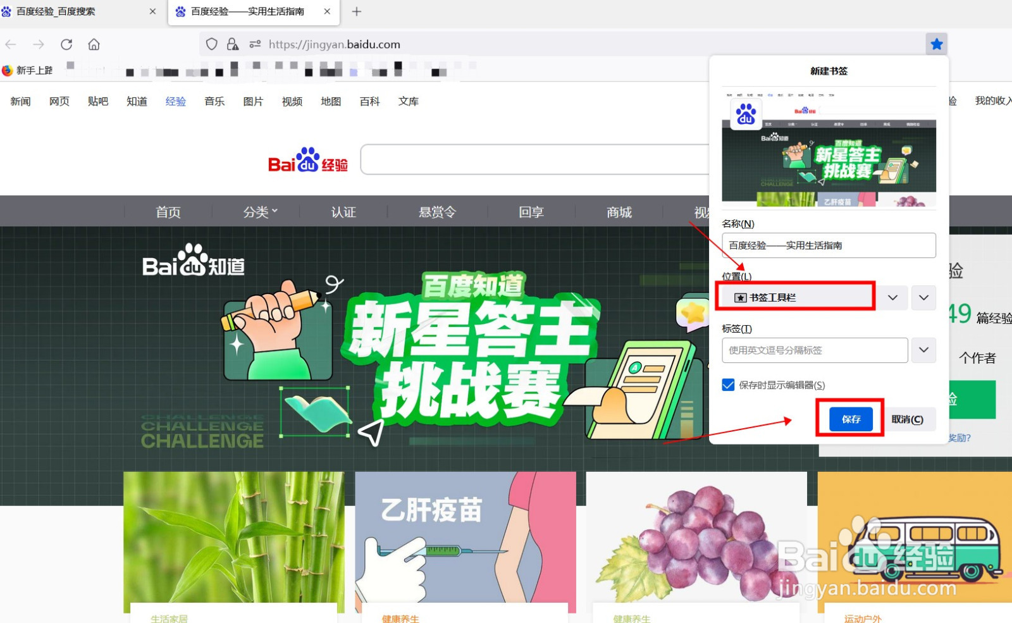Open 回享 in the navigation bar
This screenshot has width=1012, height=623.
[x=531, y=212]
